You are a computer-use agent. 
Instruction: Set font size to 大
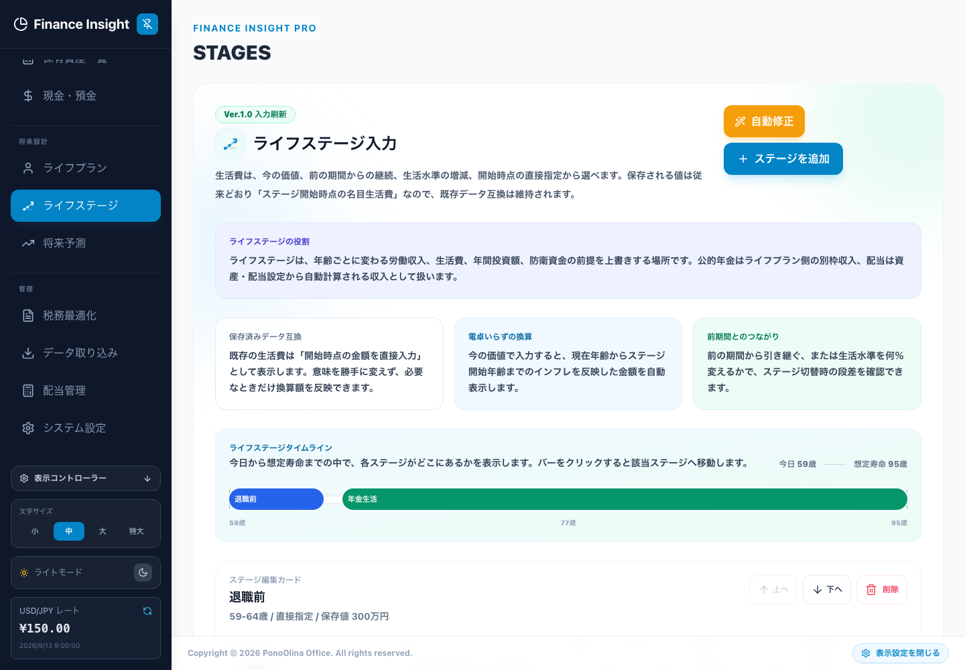click(x=103, y=531)
